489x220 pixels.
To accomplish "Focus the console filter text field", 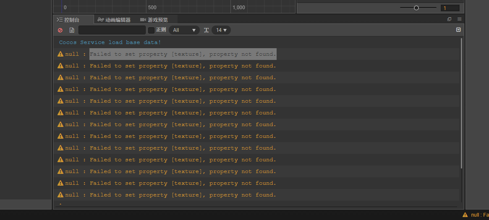I will [x=112, y=30].
